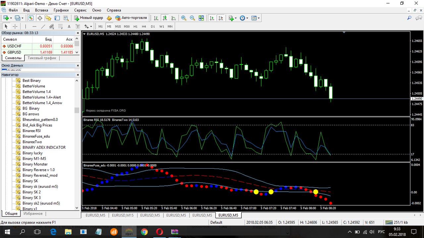
Task: Set timeframe to H1
Action: [135, 26]
